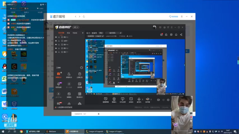Open the virtual image download tool icon
The width and height of the screenshot is (239, 134).
pyautogui.click(x=59, y=95)
